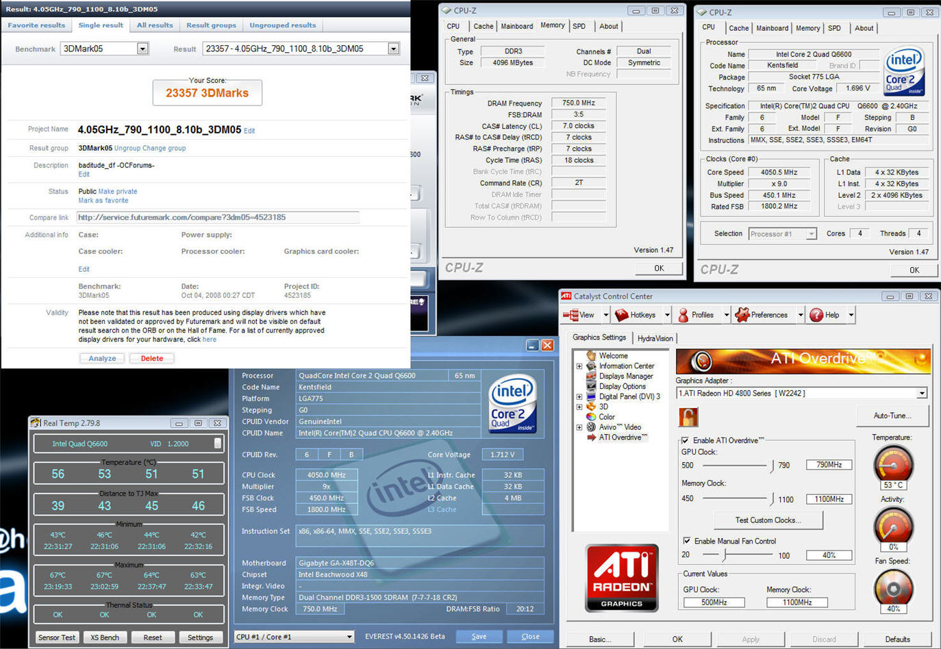Open the Ungrouped results tab
Viewport: 941px width, 649px height.
pos(283,25)
